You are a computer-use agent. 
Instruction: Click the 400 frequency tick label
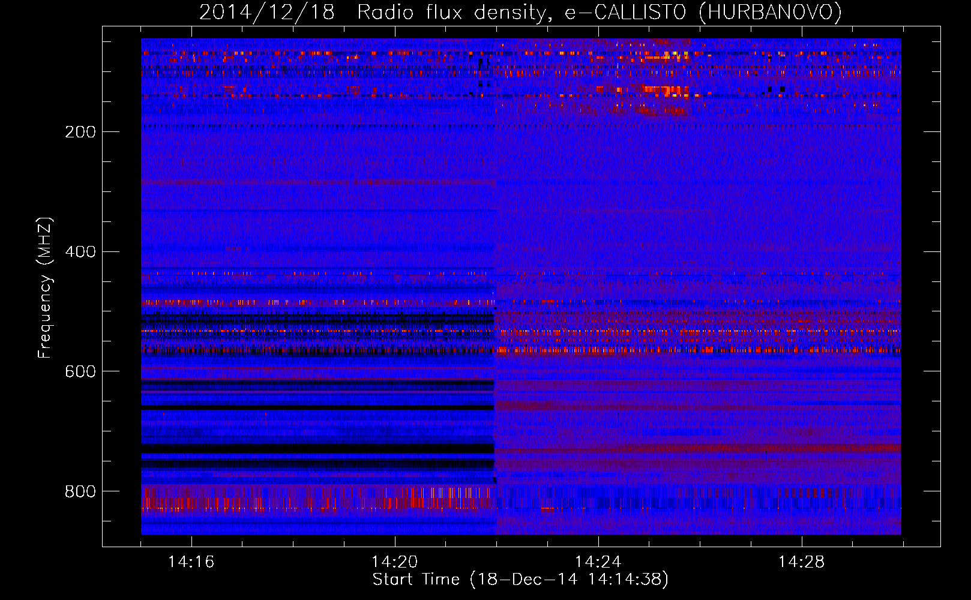[x=80, y=252]
